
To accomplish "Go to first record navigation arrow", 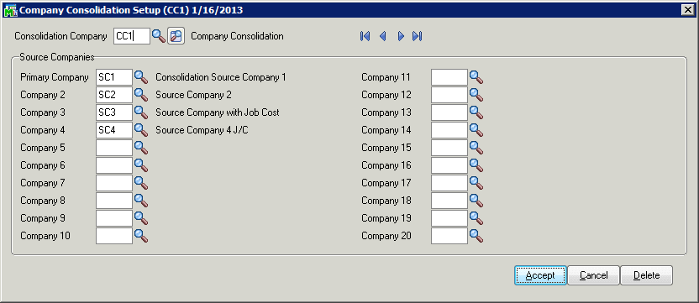I will pyautogui.click(x=365, y=36).
